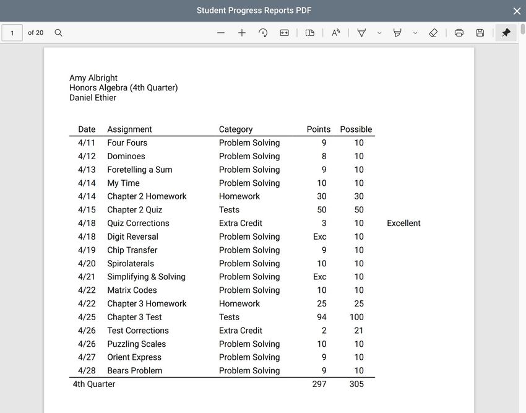Switch page view layout

click(310, 33)
